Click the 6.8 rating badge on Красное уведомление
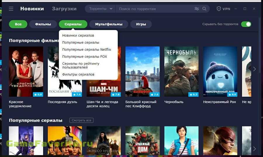Screen dimensions: 263x157 click(38, 94)
